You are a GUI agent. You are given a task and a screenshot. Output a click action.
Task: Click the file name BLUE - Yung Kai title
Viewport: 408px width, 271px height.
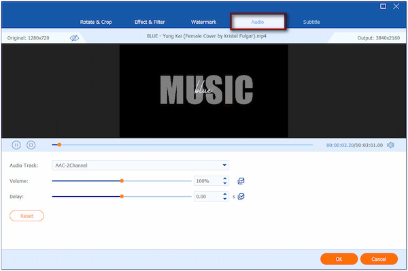coord(206,36)
